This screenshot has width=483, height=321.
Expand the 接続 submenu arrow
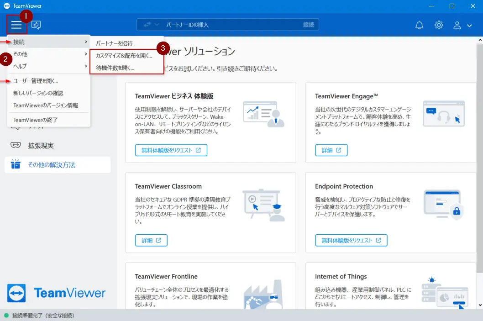pos(86,42)
